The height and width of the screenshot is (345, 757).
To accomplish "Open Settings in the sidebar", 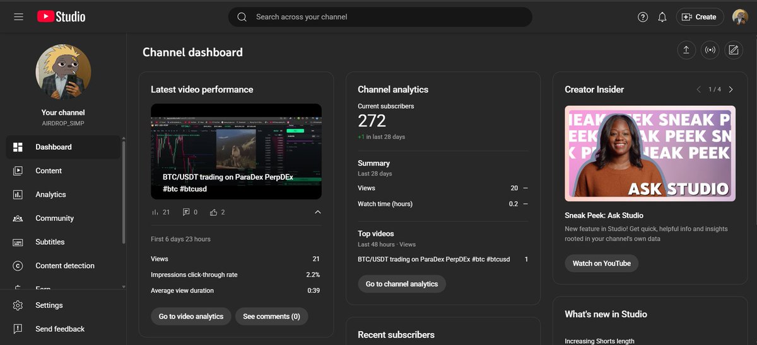I will (63, 305).
